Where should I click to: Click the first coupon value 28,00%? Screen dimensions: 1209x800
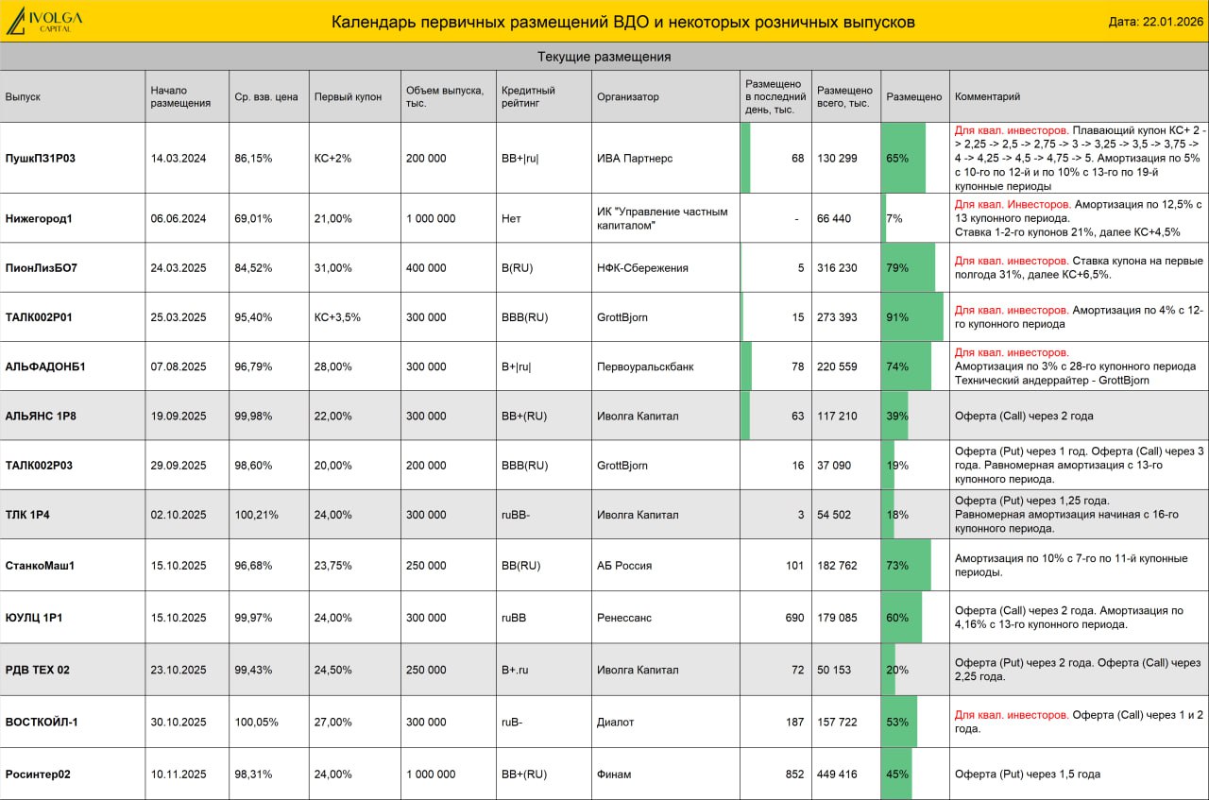[x=333, y=366]
